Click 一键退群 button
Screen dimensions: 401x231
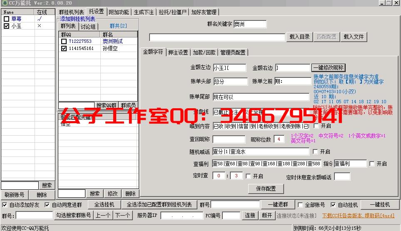click(x=278, y=205)
